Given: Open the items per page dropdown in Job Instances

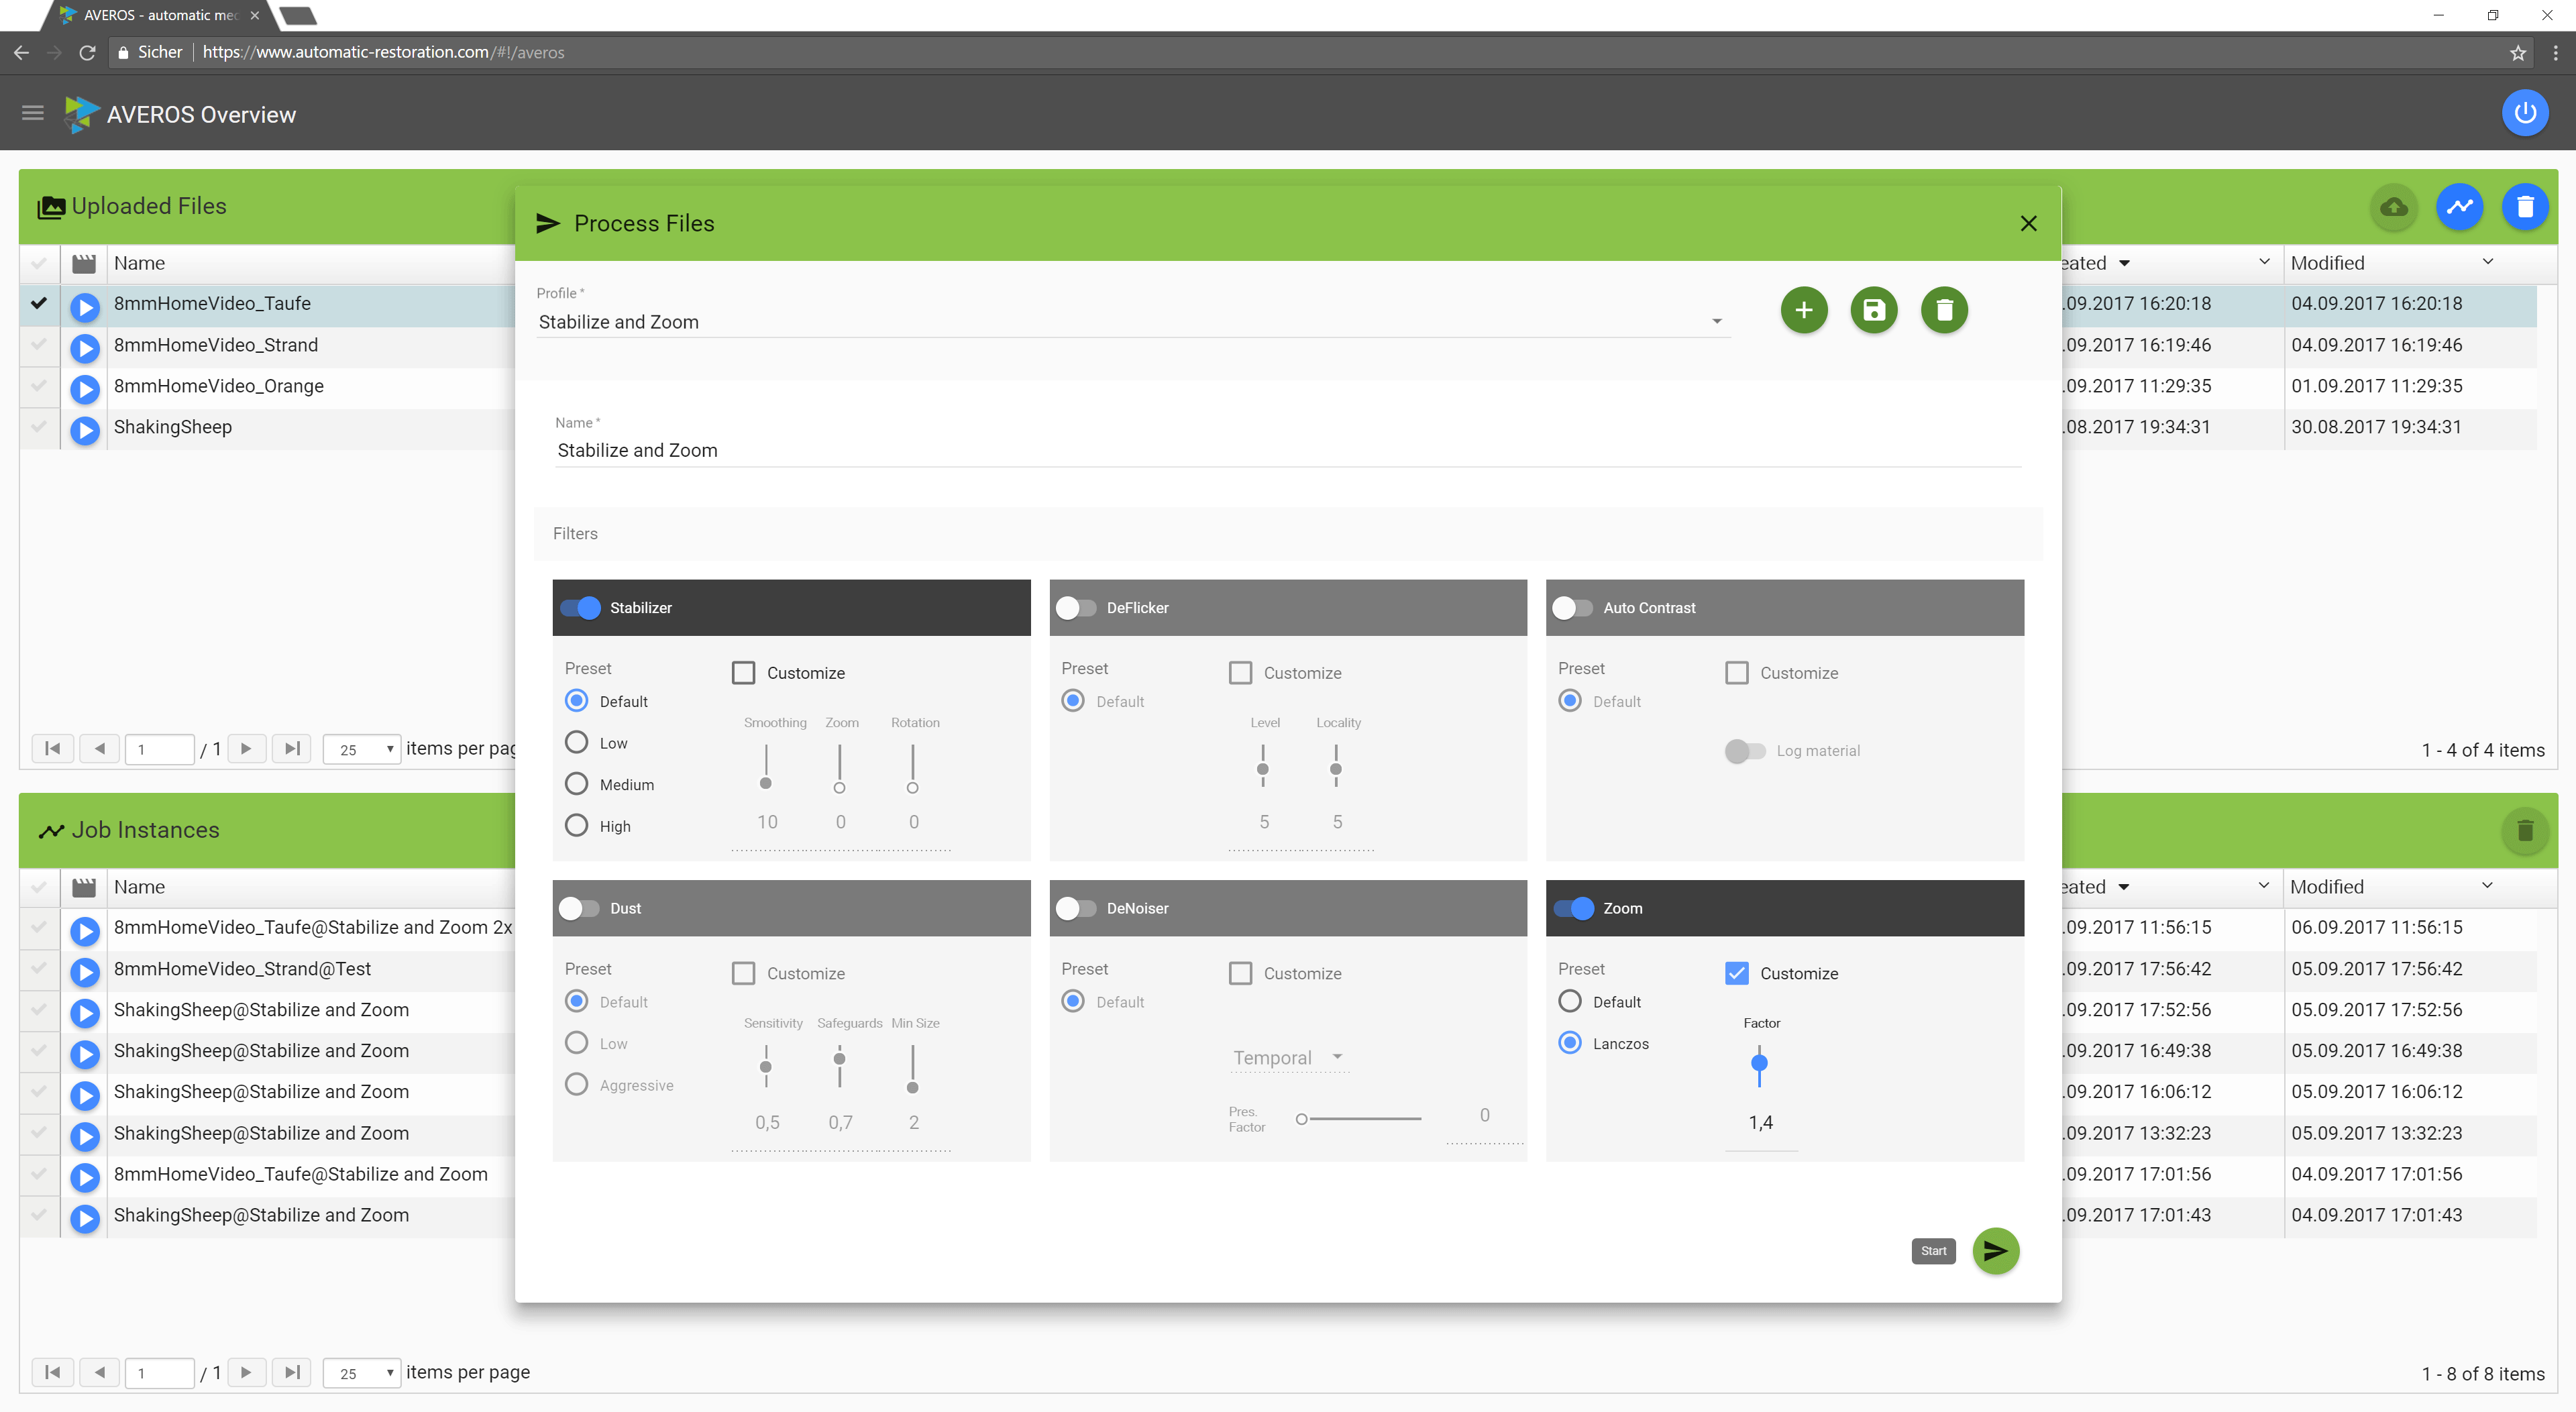Looking at the screenshot, I should pyautogui.click(x=362, y=1373).
